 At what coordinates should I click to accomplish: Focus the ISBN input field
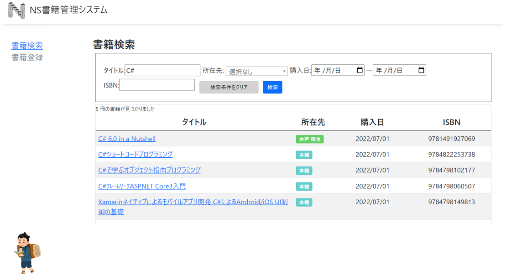[157, 85]
